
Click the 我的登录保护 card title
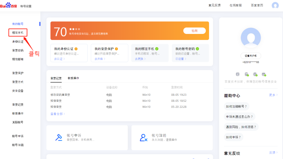[104, 49]
